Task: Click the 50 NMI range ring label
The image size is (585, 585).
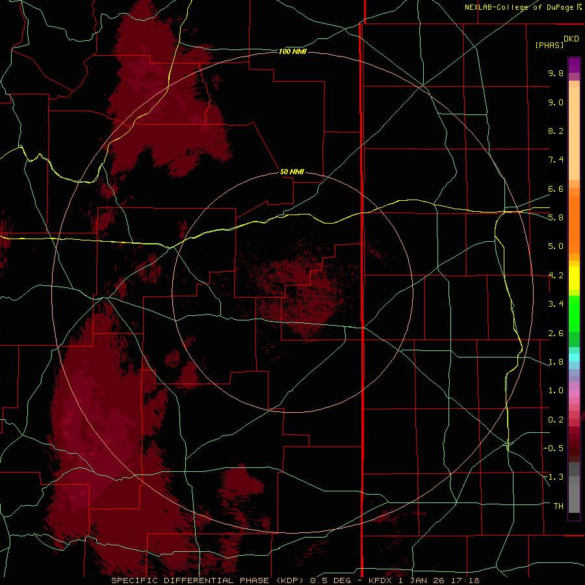Action: (292, 172)
